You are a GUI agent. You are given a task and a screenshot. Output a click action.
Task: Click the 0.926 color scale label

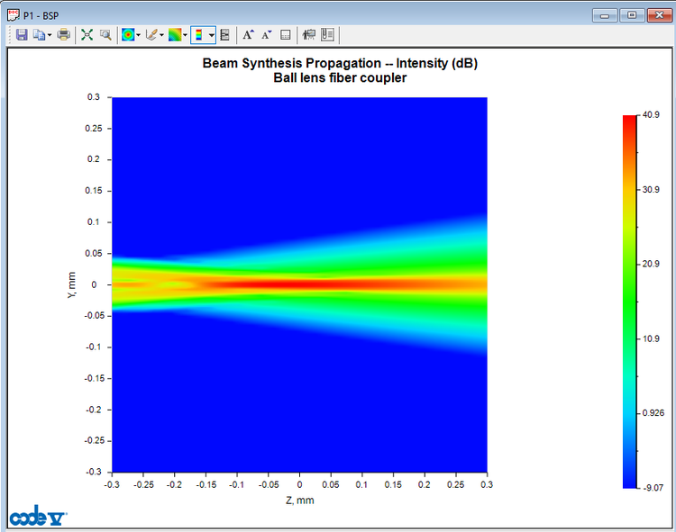653,413
